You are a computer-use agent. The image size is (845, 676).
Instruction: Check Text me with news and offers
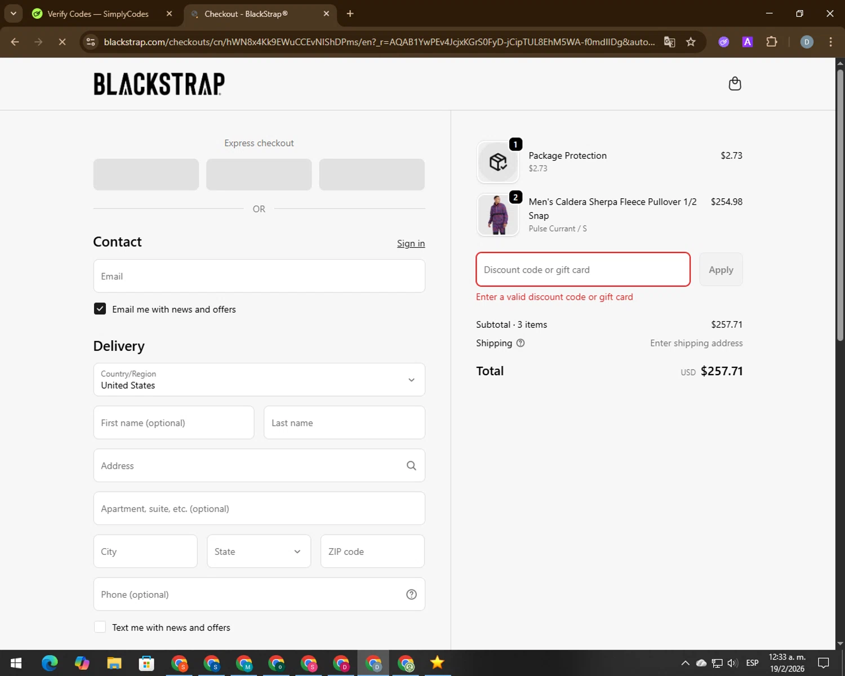[100, 627]
